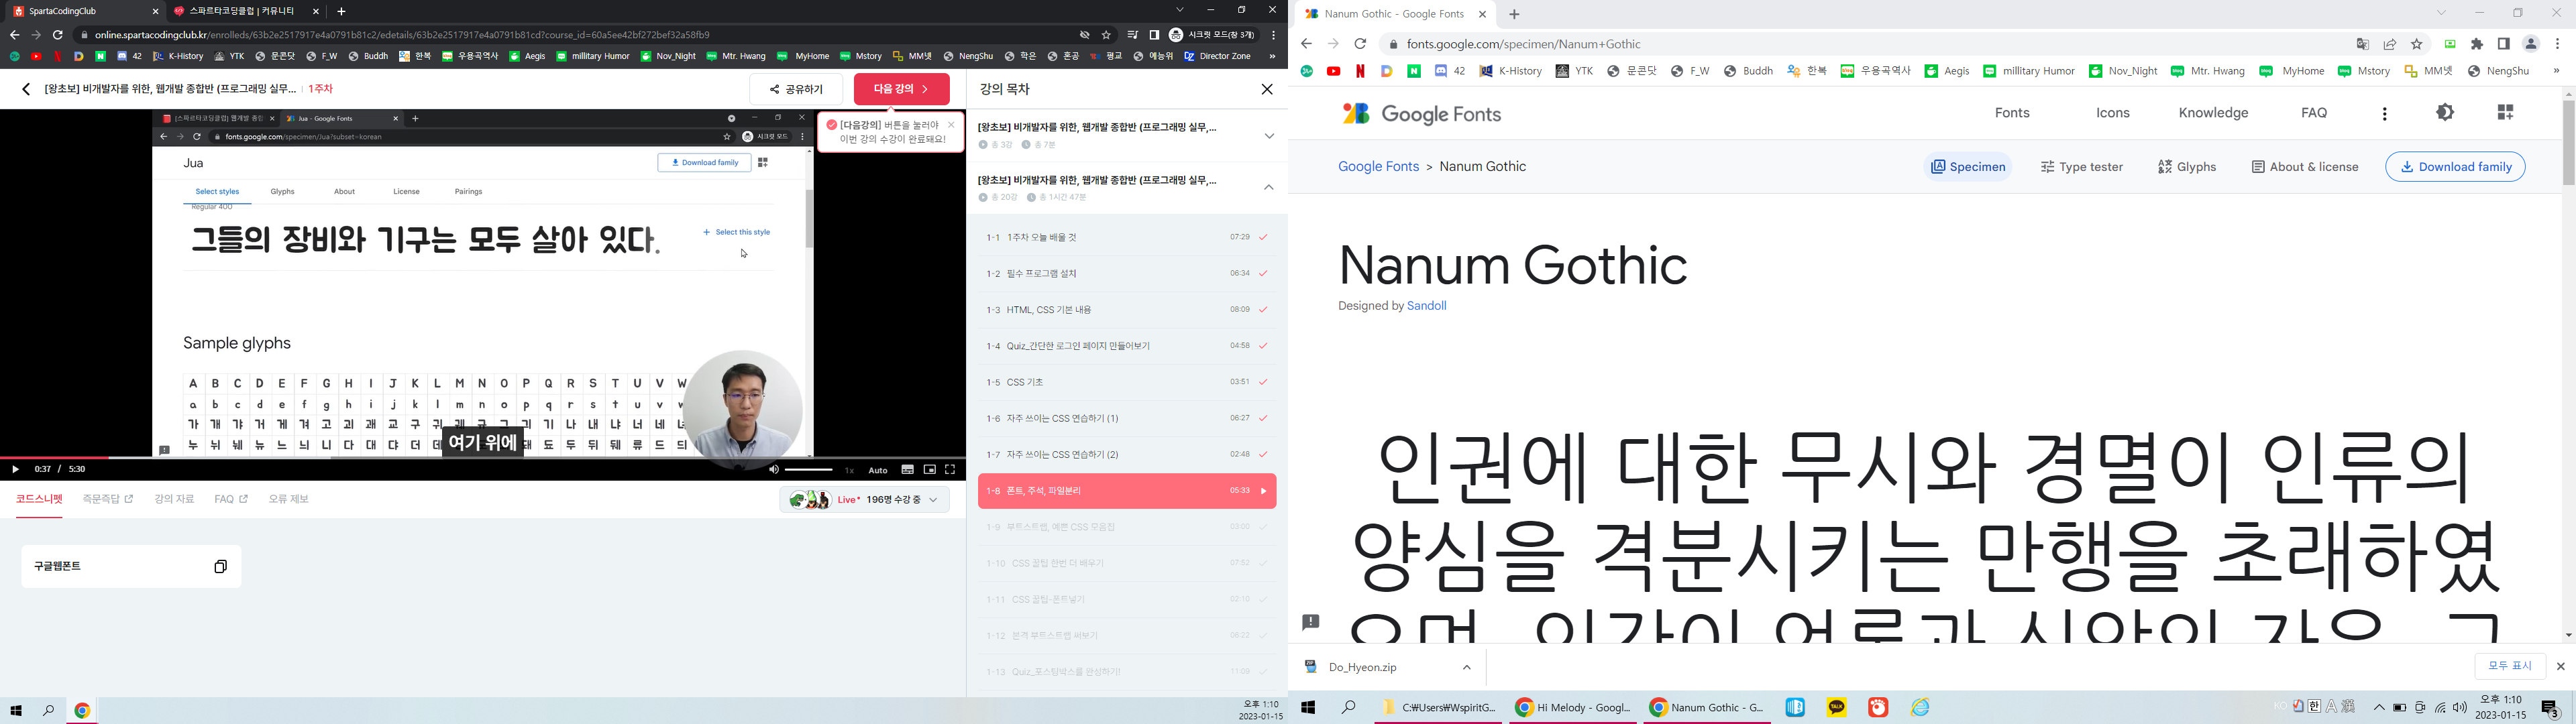Click the Download family button for Nanum Gothic
This screenshot has height=724, width=2576.
(x=2455, y=167)
